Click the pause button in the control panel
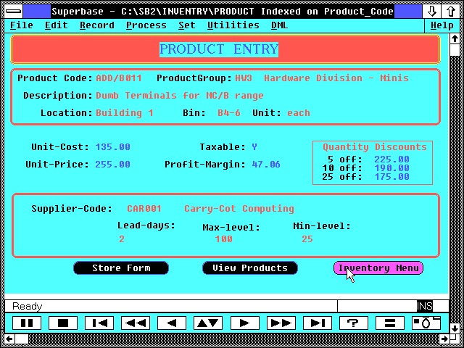This screenshot has width=464, height=348. point(27,323)
